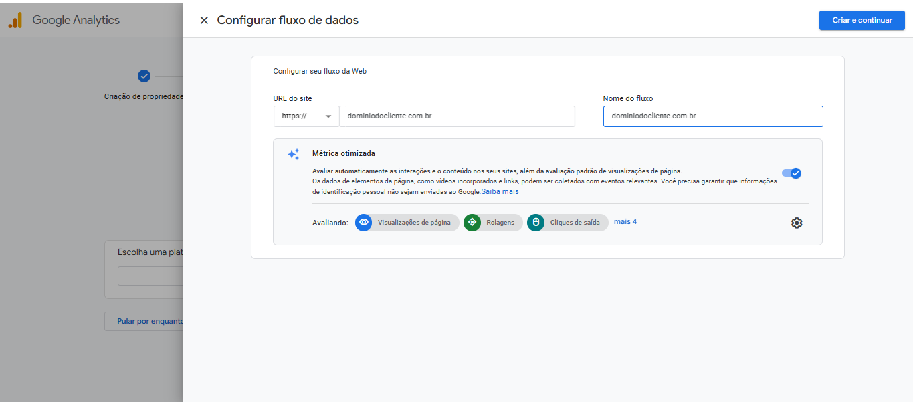Click the URL do site input field
This screenshot has width=913, height=402.
(457, 116)
